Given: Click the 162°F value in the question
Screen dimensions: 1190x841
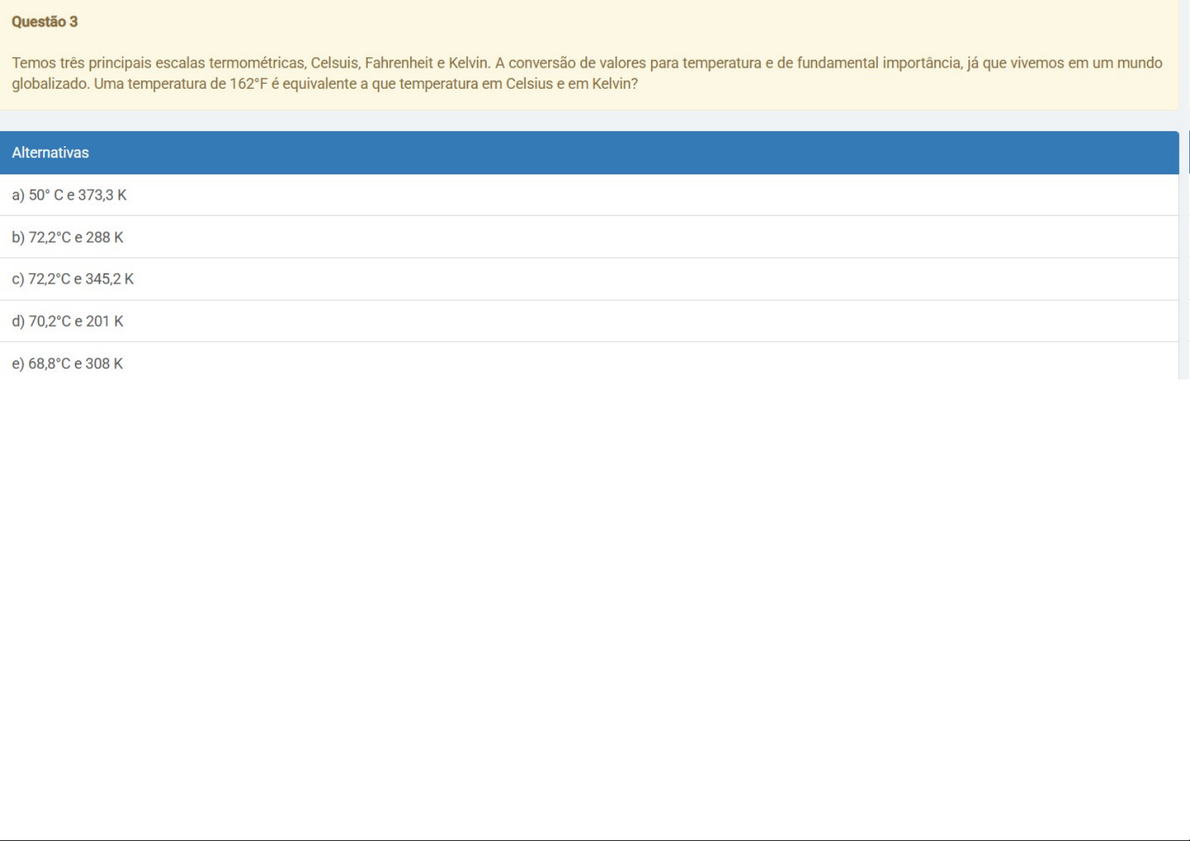Looking at the screenshot, I should pyautogui.click(x=249, y=84).
